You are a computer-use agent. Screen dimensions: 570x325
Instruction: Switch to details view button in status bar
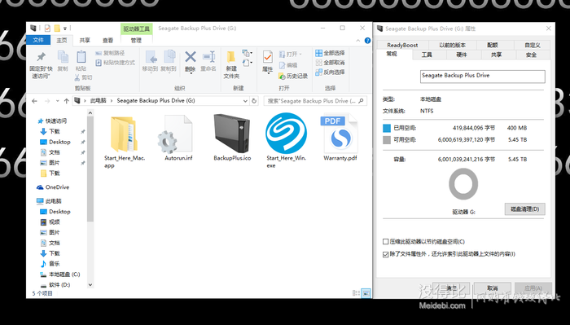pos(357,293)
